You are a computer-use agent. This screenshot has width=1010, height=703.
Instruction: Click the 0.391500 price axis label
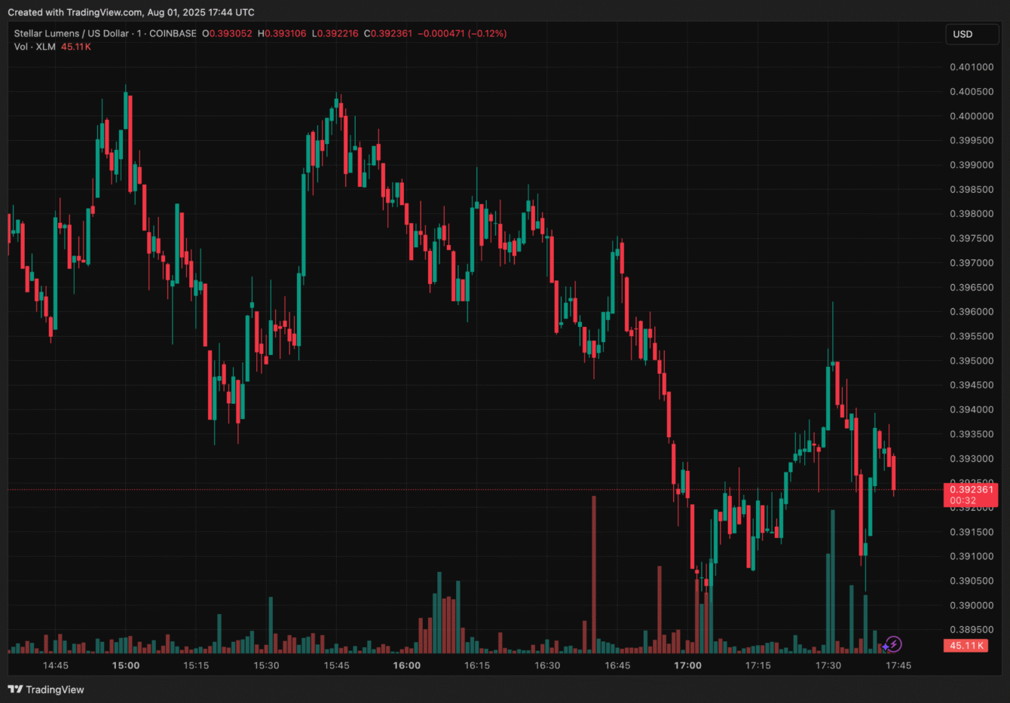pos(972,532)
